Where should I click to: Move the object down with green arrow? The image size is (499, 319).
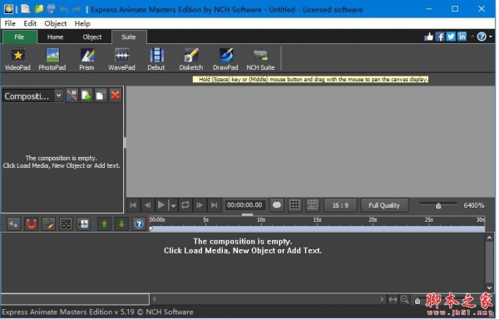121,224
